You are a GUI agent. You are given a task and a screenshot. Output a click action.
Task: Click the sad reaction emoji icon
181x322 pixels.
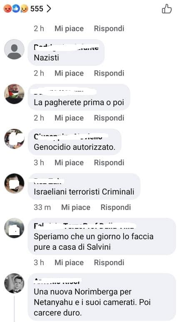click(24, 9)
